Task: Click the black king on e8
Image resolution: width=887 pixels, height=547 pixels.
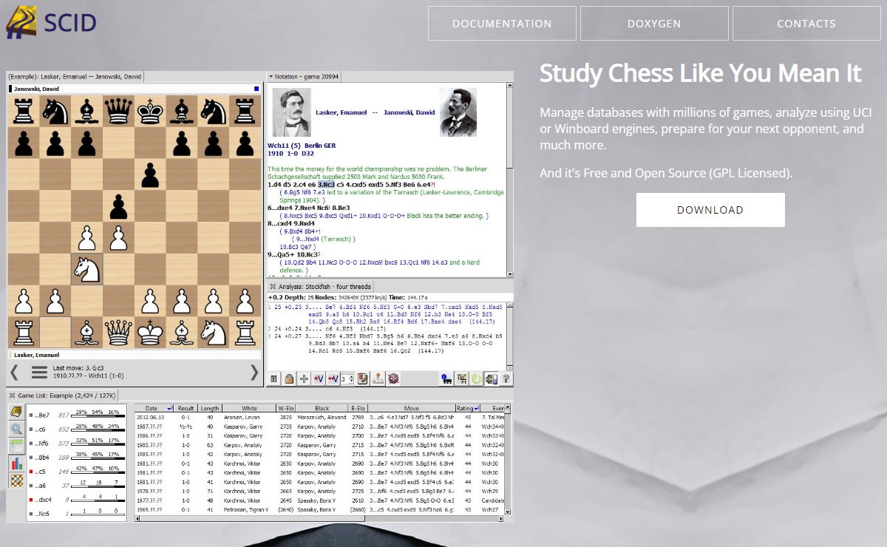Action: (x=150, y=112)
